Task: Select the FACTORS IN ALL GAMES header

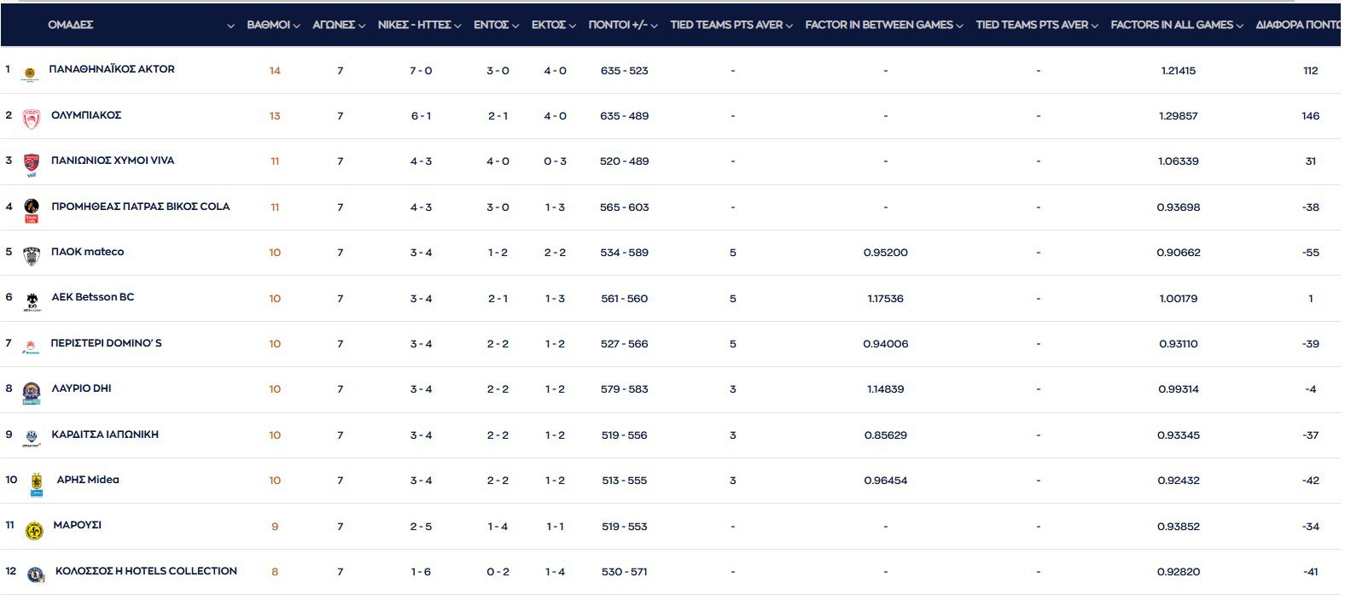Action: click(x=1171, y=25)
